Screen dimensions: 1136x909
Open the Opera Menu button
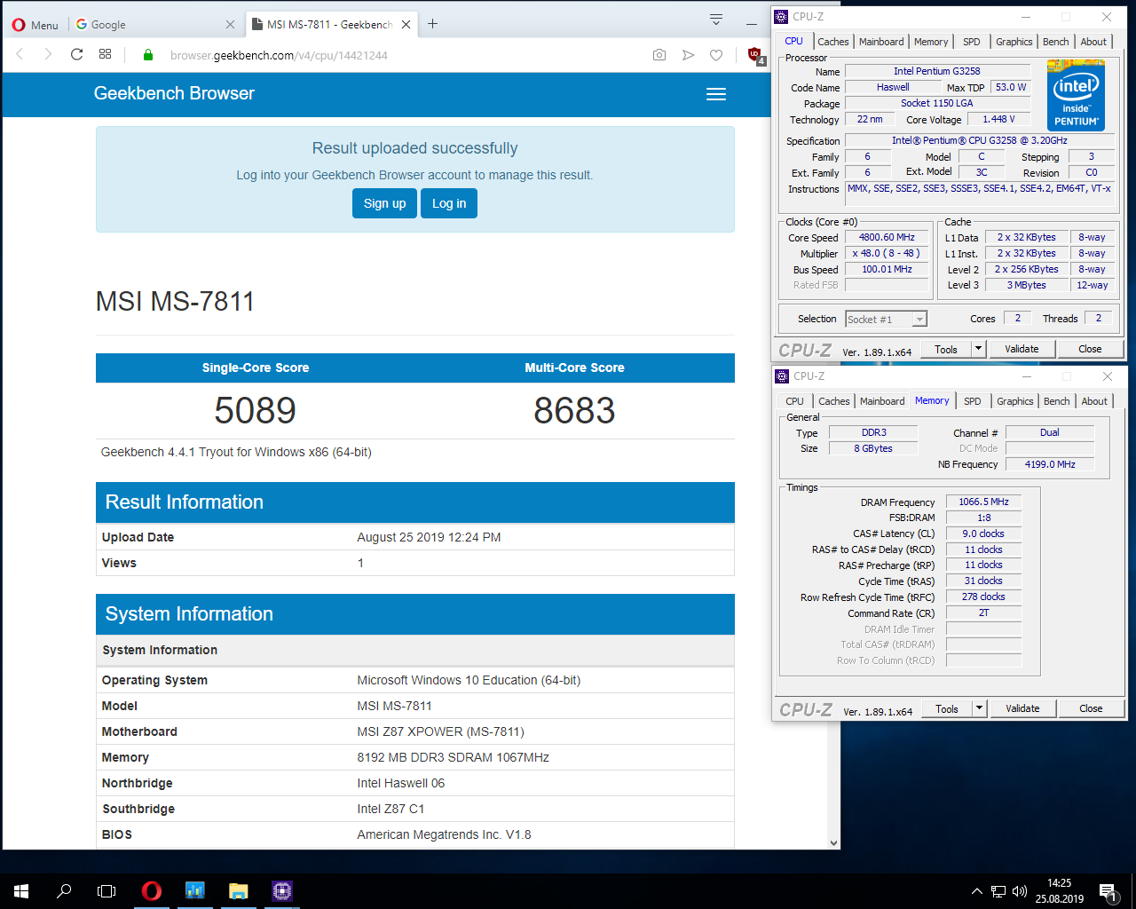coord(35,25)
